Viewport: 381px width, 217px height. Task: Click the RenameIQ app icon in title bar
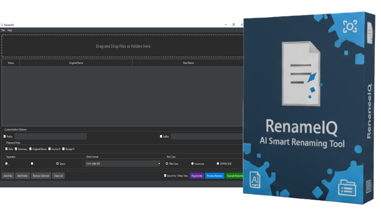pos(2,25)
